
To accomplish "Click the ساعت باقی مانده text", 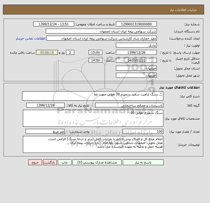I will 22,53.
